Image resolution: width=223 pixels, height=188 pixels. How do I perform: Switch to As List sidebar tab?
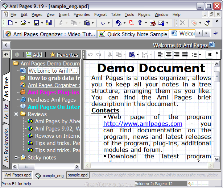(6, 112)
